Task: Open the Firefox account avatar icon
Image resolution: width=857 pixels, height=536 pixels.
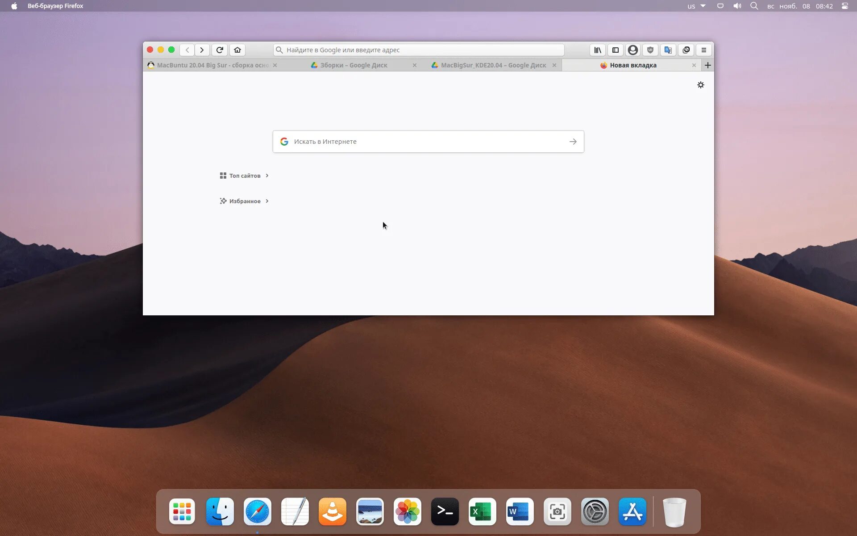Action: 633,50
